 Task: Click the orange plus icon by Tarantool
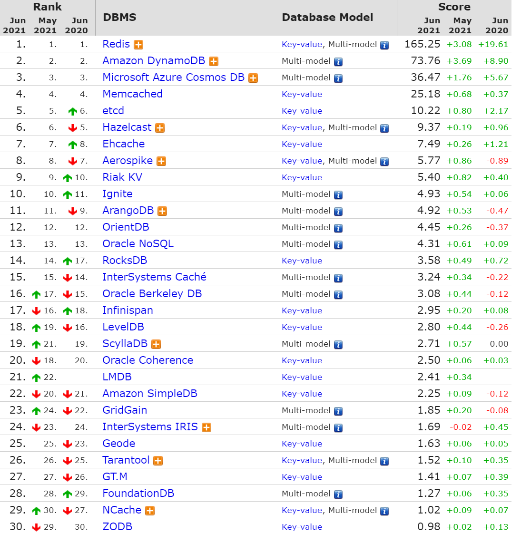coord(158,461)
